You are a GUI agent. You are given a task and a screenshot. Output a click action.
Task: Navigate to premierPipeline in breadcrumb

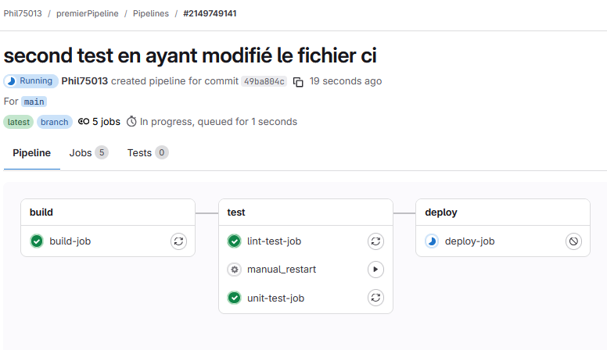(88, 14)
